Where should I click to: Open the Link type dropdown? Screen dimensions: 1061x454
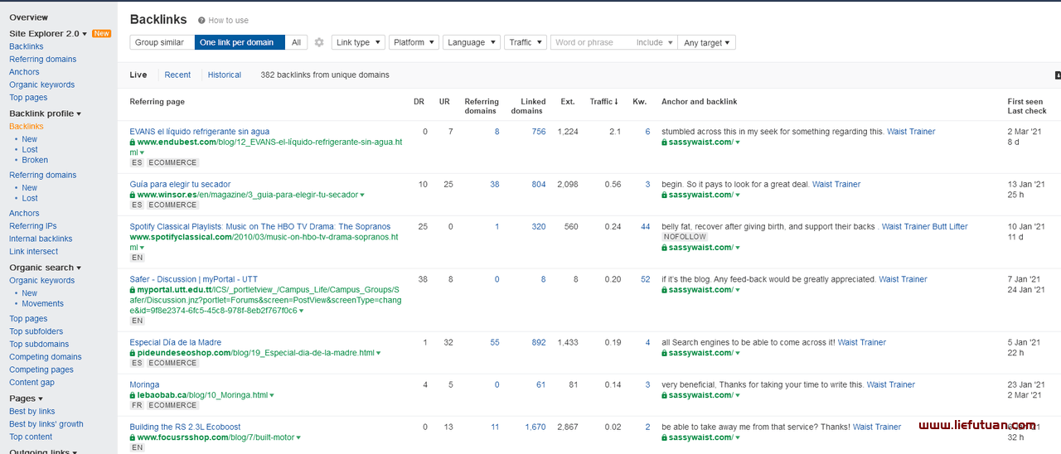[x=358, y=42]
